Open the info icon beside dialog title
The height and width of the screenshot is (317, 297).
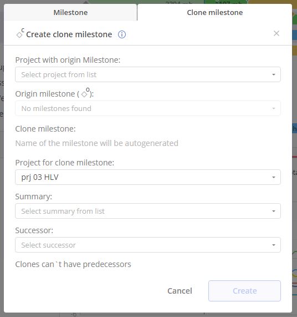coord(122,34)
